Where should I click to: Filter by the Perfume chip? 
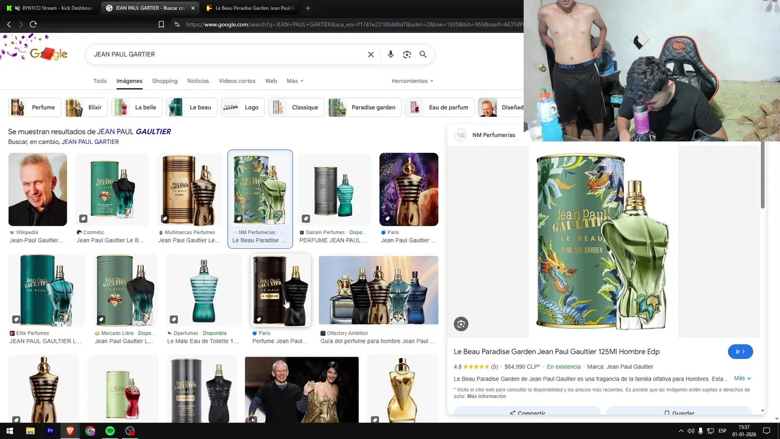point(34,107)
